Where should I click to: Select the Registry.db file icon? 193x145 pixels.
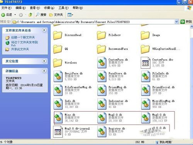tap(102, 131)
